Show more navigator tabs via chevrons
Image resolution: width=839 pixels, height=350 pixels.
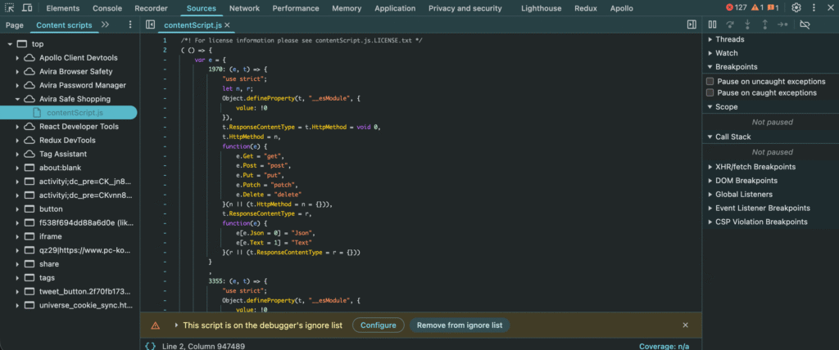tap(105, 25)
